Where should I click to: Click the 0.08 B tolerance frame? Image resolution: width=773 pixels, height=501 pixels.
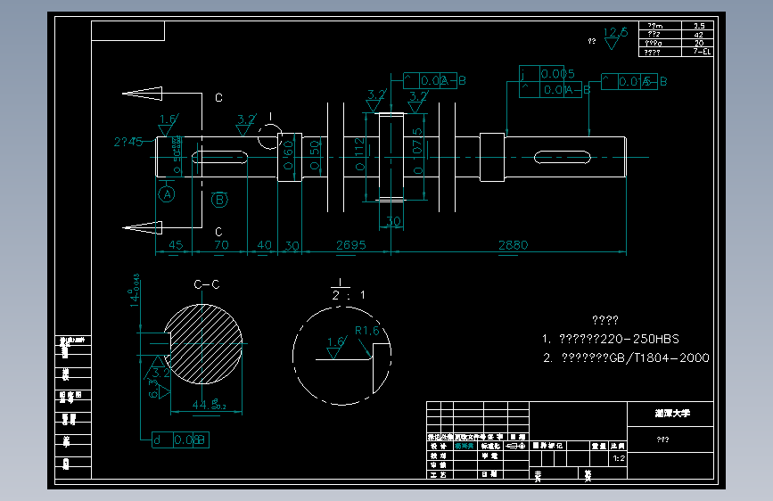pos(180,439)
